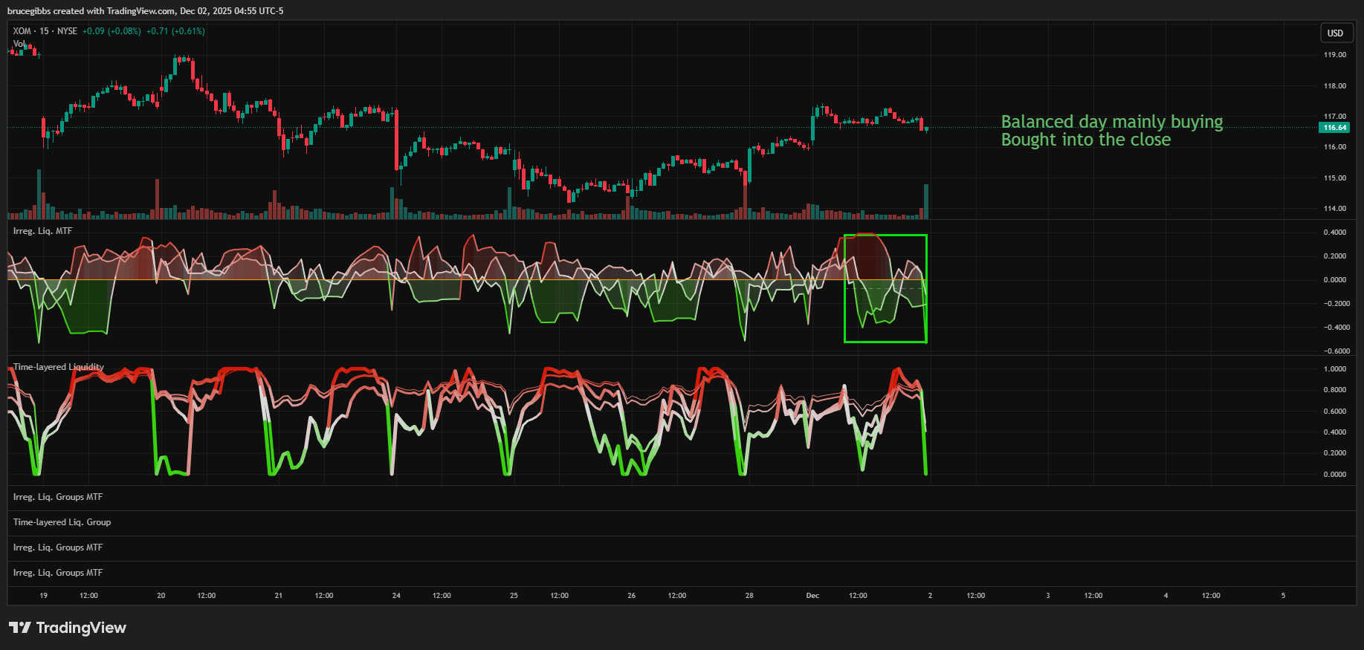This screenshot has width=1364, height=650.
Task: Click date '28' on the time axis
Action: [749, 596]
